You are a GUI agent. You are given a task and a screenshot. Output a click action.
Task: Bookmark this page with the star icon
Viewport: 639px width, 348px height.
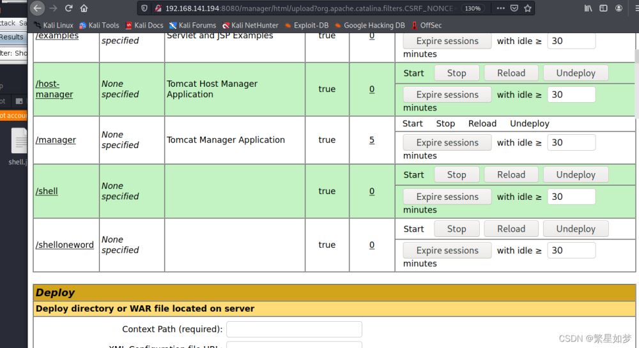tap(528, 8)
